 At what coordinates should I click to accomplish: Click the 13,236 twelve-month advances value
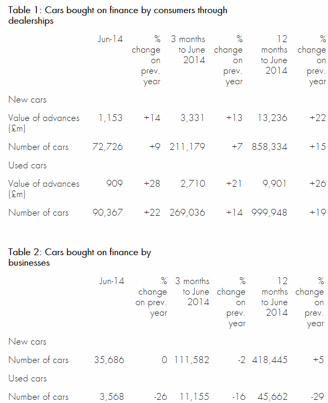tap(270, 118)
